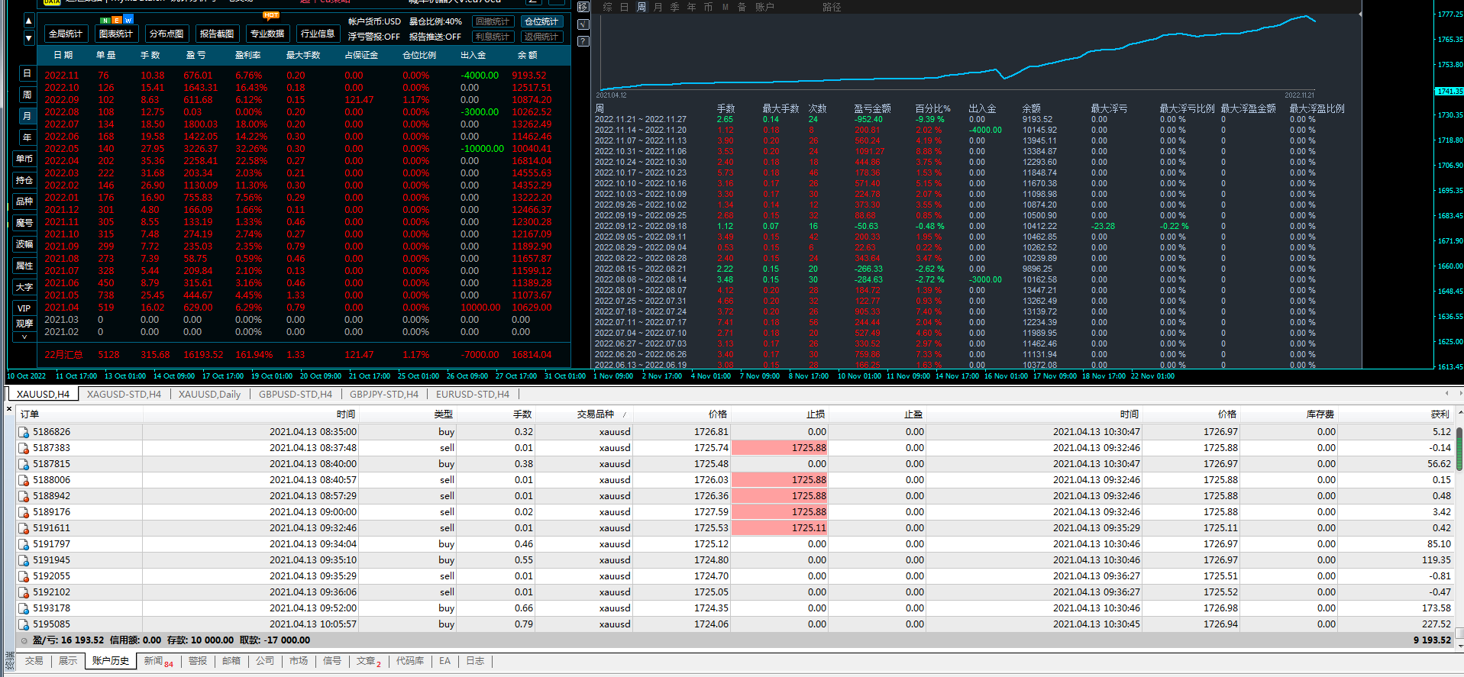Toggle the 回撤统计 drawdown statistics view
Image resolution: width=1464 pixels, height=677 pixels.
(x=492, y=21)
